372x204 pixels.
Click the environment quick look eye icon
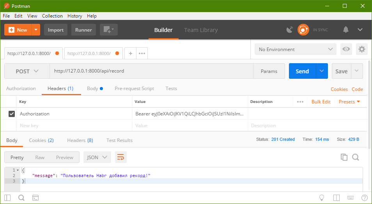tap(346, 49)
